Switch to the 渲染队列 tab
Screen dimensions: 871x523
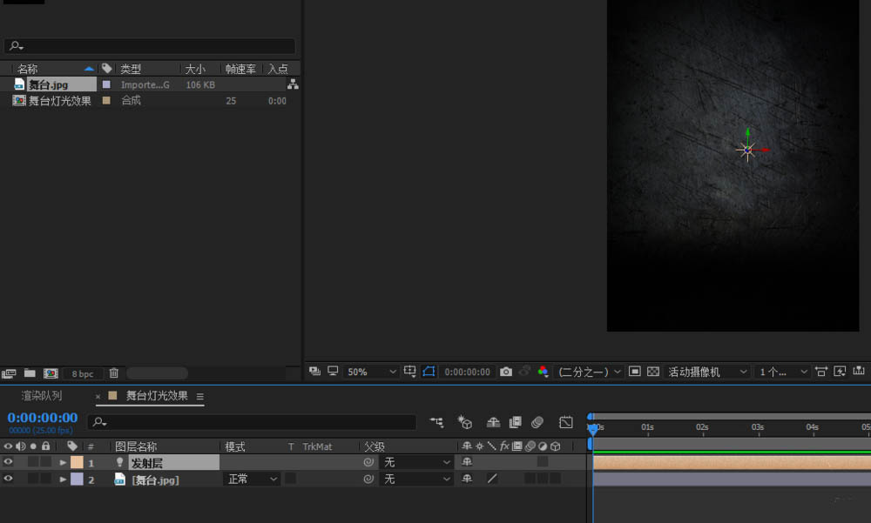coord(42,396)
